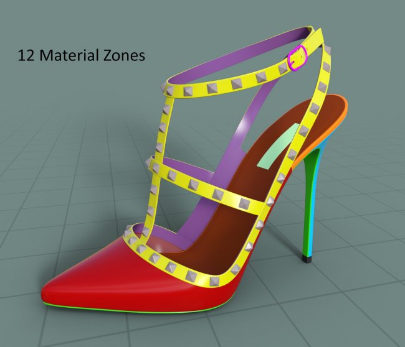Image resolution: width=405 pixels, height=347 pixels.
Task: Click the "12 Material Zones" text label
Action: tap(82, 55)
